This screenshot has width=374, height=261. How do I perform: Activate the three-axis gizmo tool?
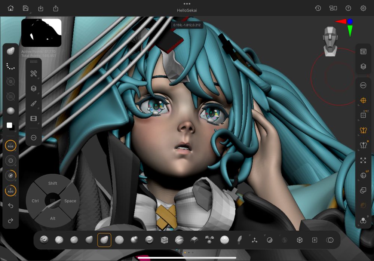254,240
